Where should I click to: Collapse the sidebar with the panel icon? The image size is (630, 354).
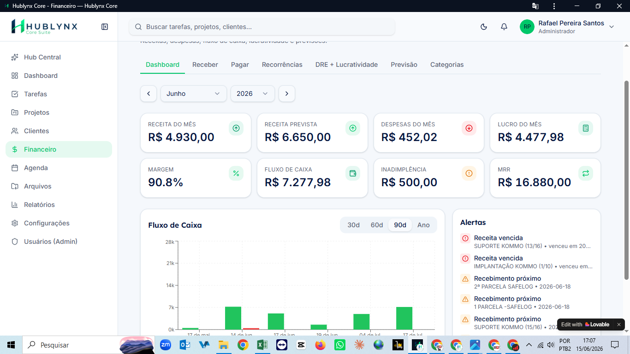coord(105,27)
